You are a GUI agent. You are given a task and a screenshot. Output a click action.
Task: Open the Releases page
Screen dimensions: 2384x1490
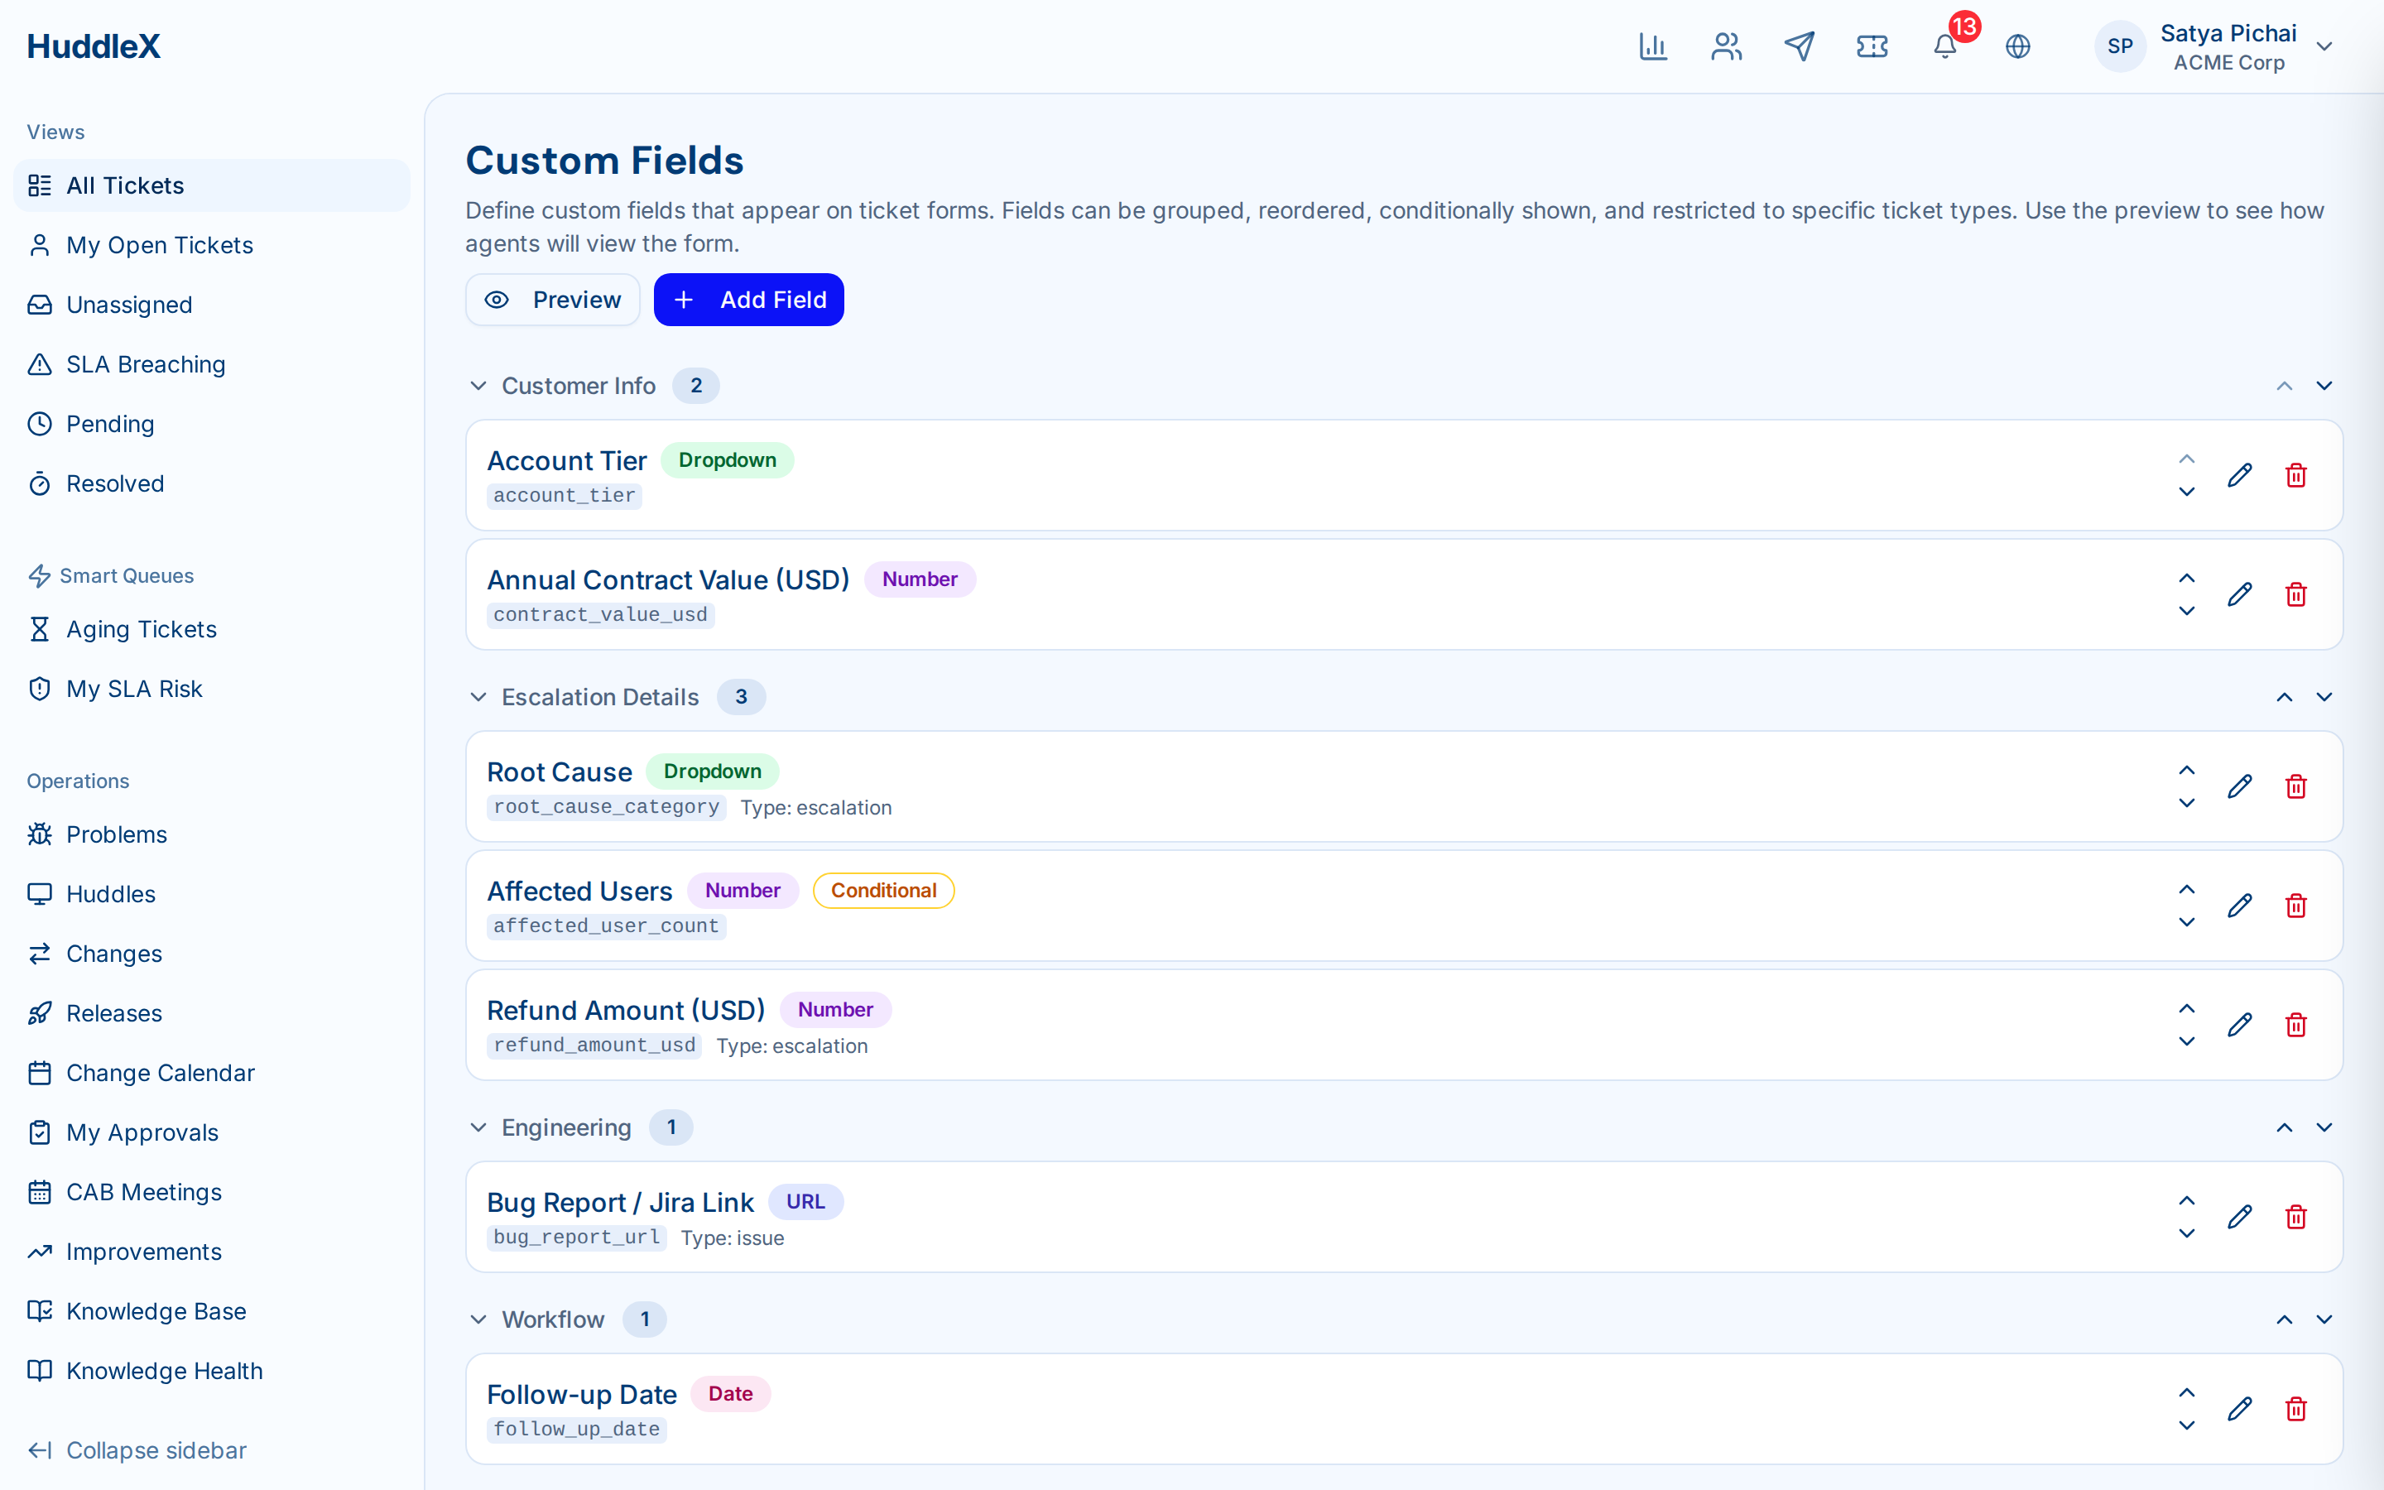click(x=212, y=1013)
